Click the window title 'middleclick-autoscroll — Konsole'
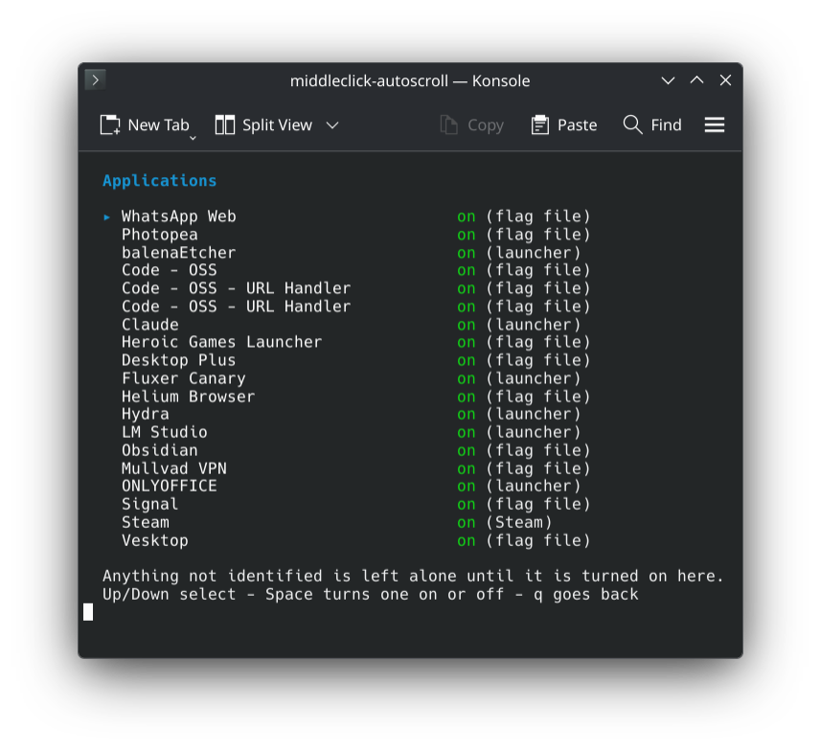This screenshot has height=750, width=820. click(410, 80)
